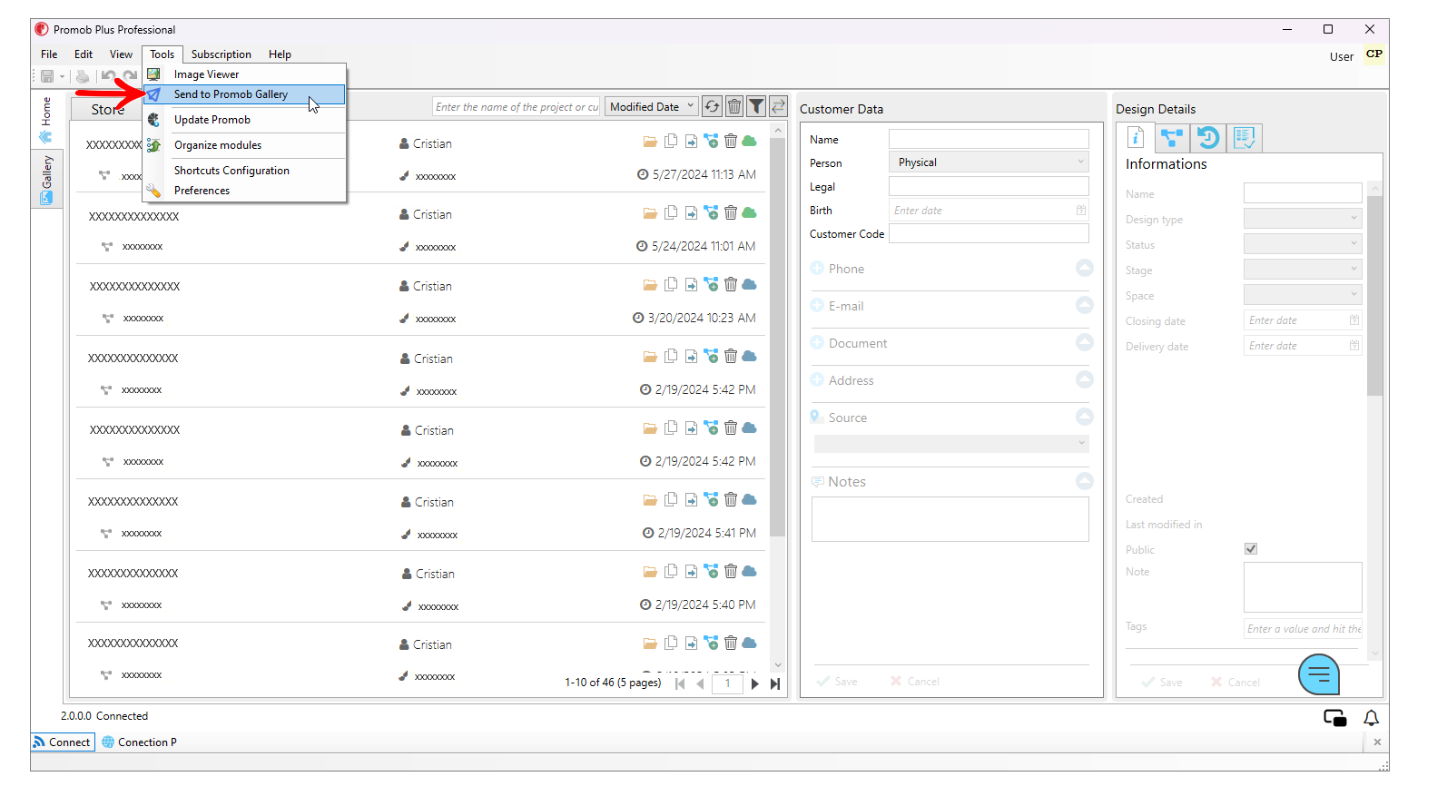Choose Organize modules from Tools menu
Viewport: 1447px width, 806px height.
pos(218,145)
